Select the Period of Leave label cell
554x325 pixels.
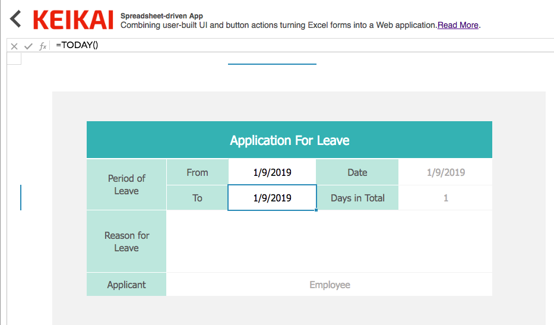(x=126, y=185)
